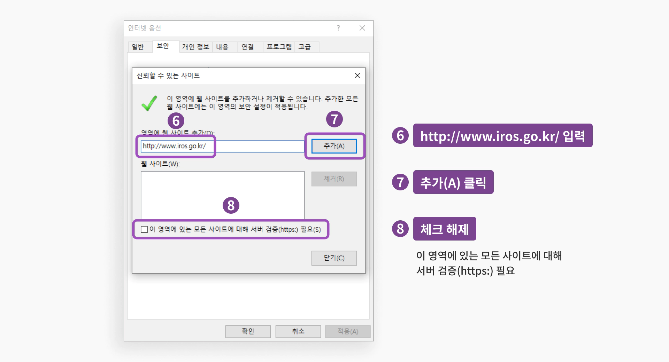This screenshot has width=669, height=362.
Task: Uncheck the 서버 검증(https:) 필요 checkbox
Action: (144, 229)
